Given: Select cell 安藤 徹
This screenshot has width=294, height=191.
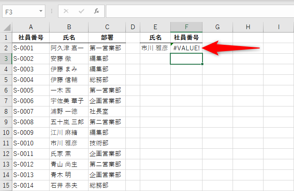Looking at the screenshot, I should point(69,59).
